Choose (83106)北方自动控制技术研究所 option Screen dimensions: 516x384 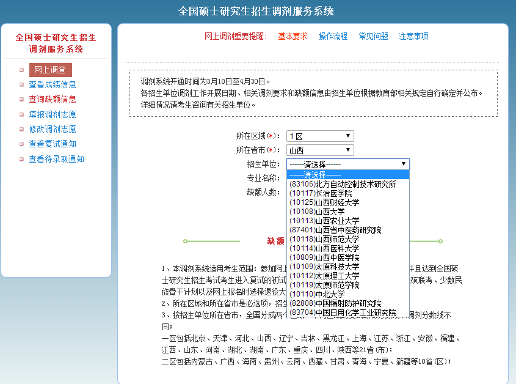pos(348,184)
